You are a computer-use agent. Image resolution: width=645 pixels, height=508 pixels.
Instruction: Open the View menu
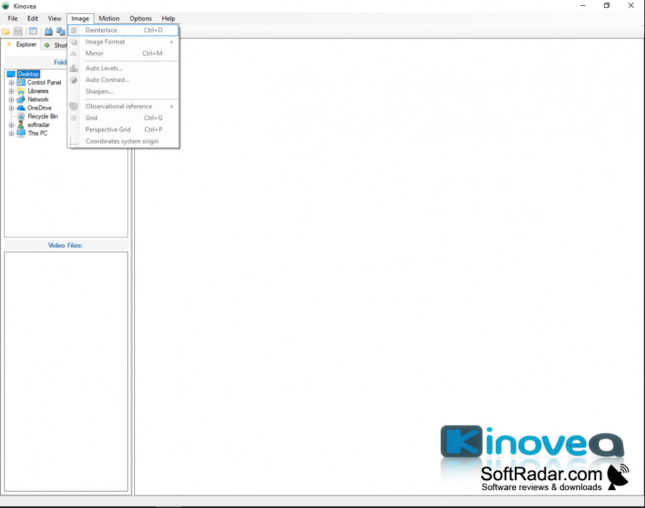(x=54, y=18)
